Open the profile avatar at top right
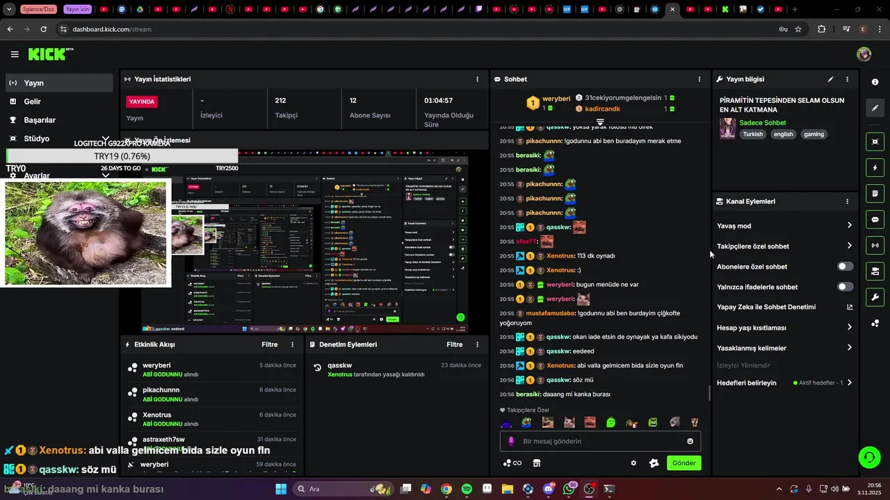 click(x=864, y=54)
